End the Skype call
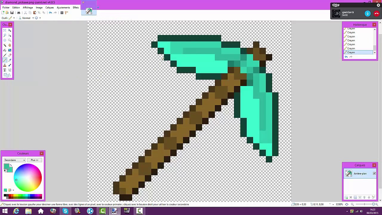This screenshot has width=382, height=215. 376,13
